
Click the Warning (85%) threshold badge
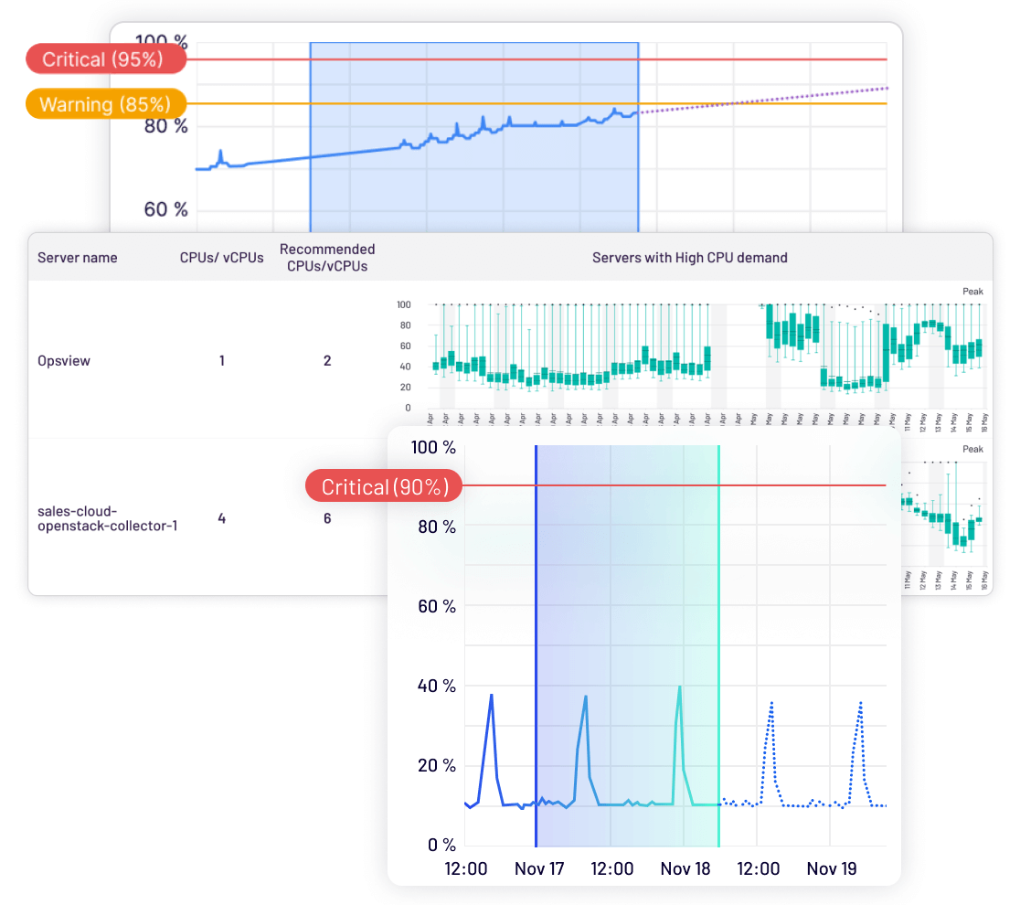[x=105, y=103]
